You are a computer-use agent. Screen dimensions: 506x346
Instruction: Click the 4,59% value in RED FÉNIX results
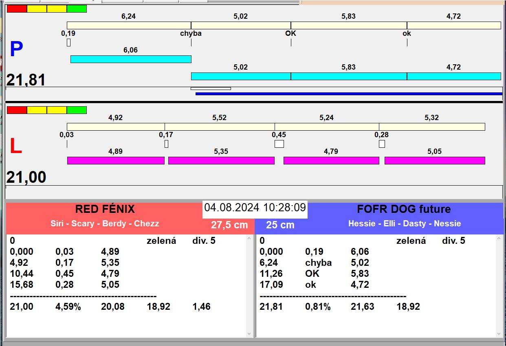click(68, 307)
